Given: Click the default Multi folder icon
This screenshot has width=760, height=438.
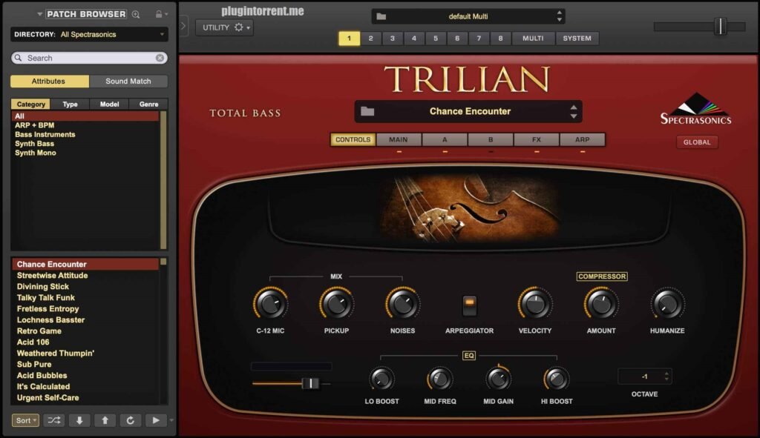Looking at the screenshot, I should (x=381, y=16).
